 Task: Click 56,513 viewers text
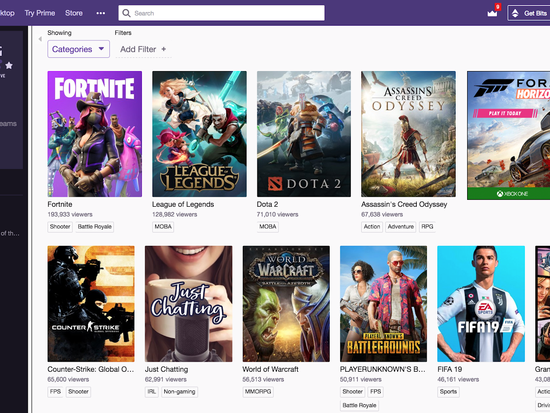pyautogui.click(x=263, y=380)
